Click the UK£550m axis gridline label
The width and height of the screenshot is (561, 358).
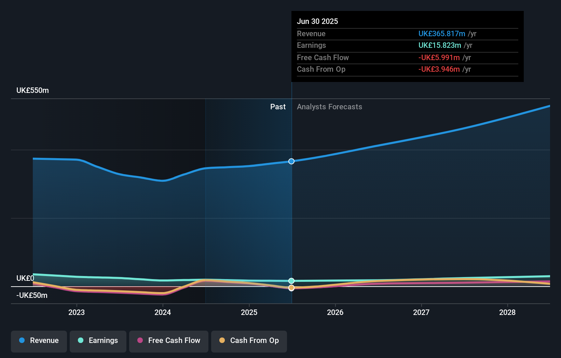[x=32, y=90]
